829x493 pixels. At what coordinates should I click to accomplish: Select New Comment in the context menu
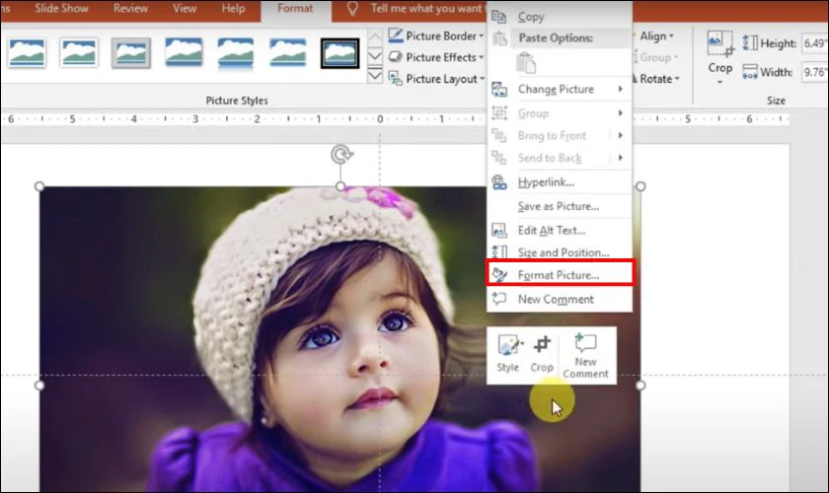pyautogui.click(x=559, y=299)
